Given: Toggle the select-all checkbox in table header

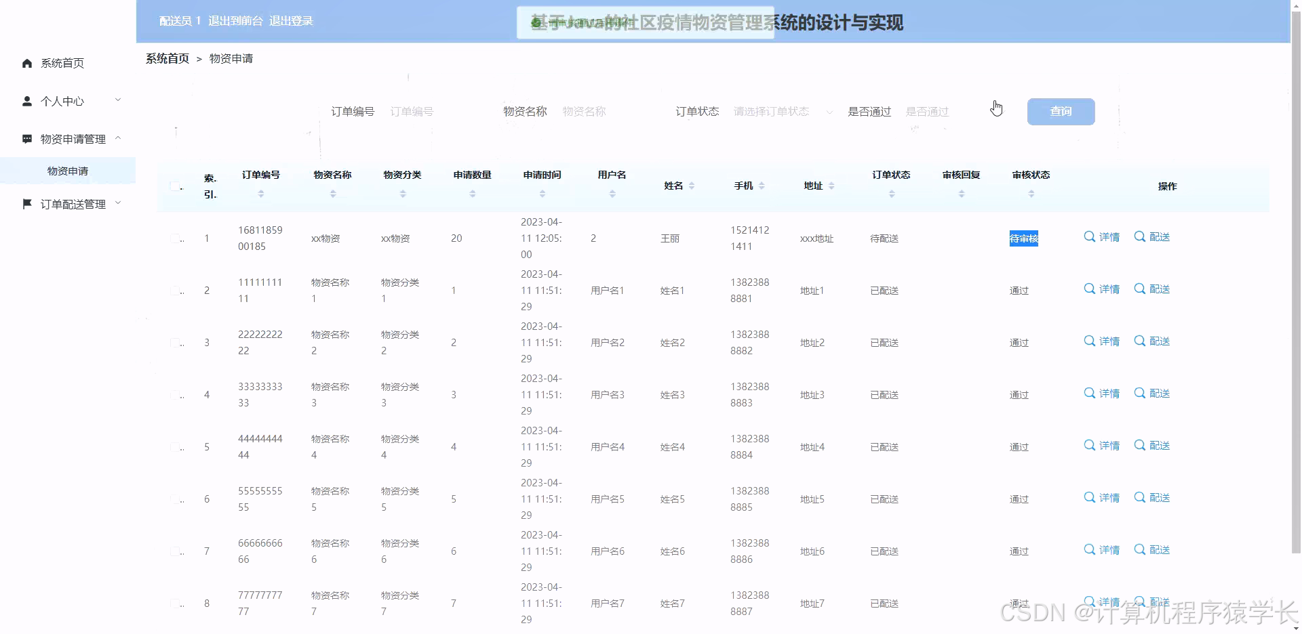Looking at the screenshot, I should pos(174,186).
